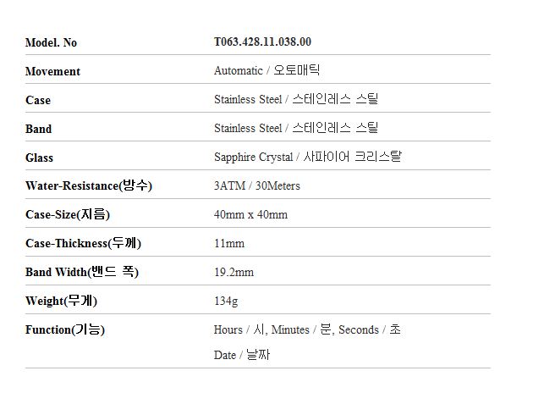The image size is (533, 415).
Task: Click the '11mm' thickness value
Action: pyautogui.click(x=229, y=243)
